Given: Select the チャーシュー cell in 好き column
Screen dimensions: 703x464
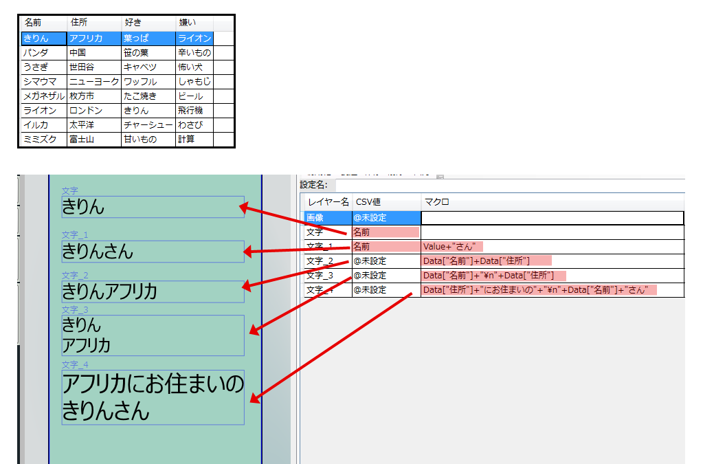Looking at the screenshot, I should pos(148,125).
